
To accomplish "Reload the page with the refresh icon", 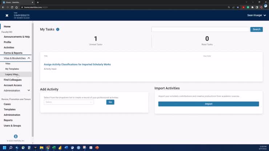I will 12,7.
